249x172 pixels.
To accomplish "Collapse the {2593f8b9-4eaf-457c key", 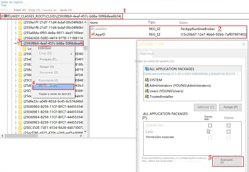I will (x=16, y=43).
